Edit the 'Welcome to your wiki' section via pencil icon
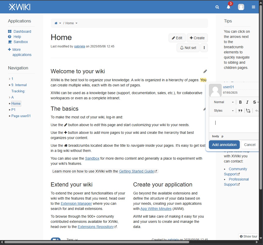263x245 pixels. pos(205,71)
